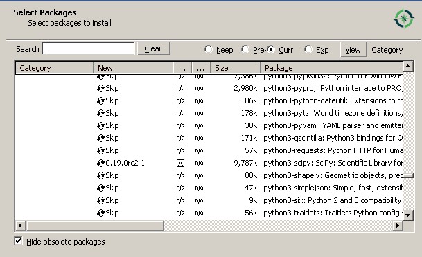Screen dimensions: 422x257
Task: Select python3-pyproj package description
Action: point(333,88)
